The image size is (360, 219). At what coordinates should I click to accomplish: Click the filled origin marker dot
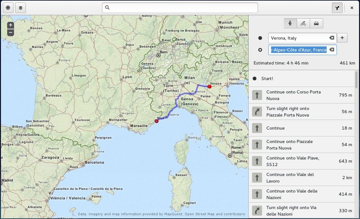[x=260, y=38]
